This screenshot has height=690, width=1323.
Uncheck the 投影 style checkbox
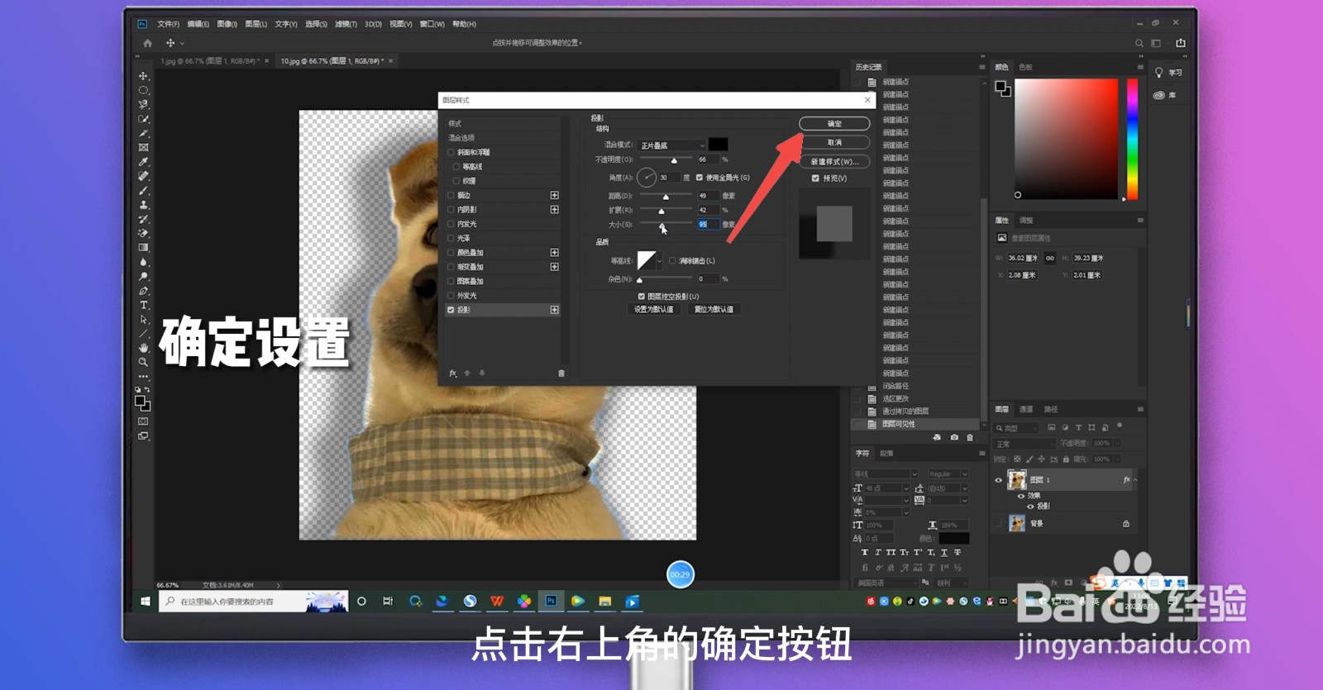(x=451, y=310)
